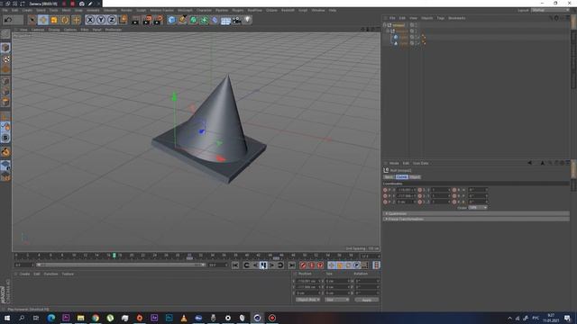Click the P.X position input field
Viewport: 577px width, 324px height.
(x=407, y=190)
